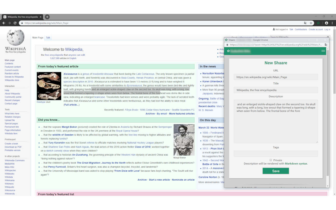Click the Description text area

click(276, 121)
